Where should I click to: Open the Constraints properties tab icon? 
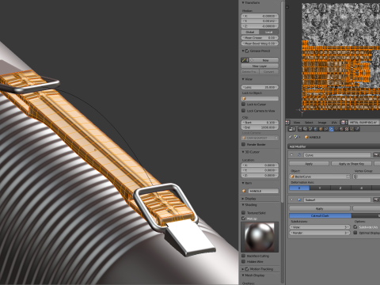coord(326,129)
